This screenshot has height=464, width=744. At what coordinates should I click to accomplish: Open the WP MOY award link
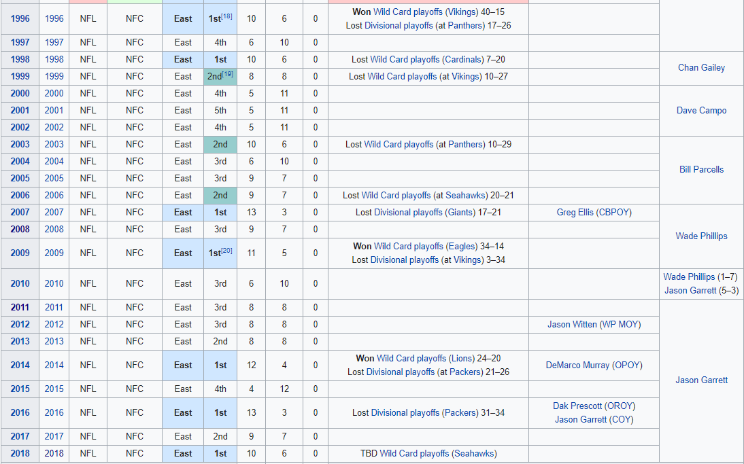coord(620,325)
